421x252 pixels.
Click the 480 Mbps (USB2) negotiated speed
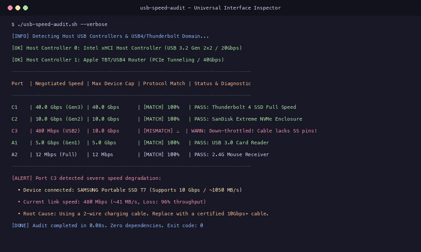tap(58, 131)
